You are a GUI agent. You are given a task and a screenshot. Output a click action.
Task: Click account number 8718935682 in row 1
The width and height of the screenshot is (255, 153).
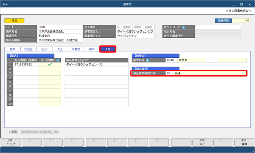point(26,65)
